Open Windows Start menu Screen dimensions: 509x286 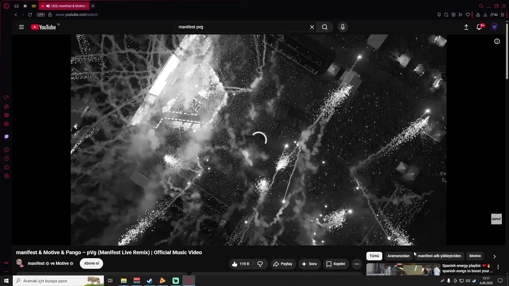6,281
